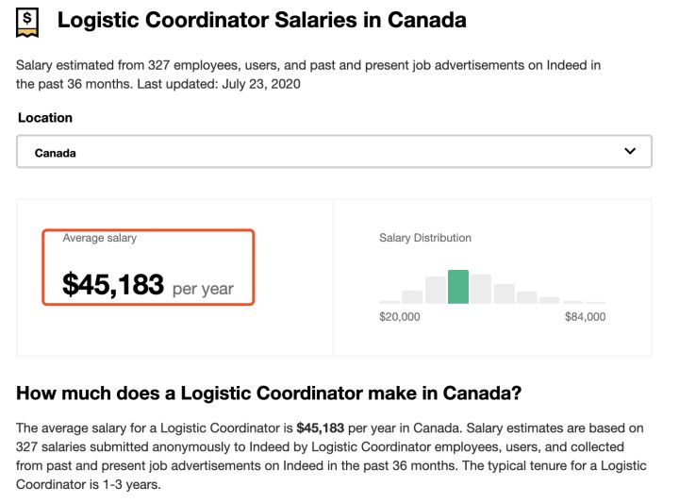Click the first, shortest bar above $20,000
The height and width of the screenshot is (503, 679).
pyautogui.click(x=389, y=301)
